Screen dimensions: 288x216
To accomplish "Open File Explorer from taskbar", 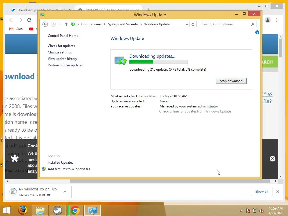I will tap(40, 210).
